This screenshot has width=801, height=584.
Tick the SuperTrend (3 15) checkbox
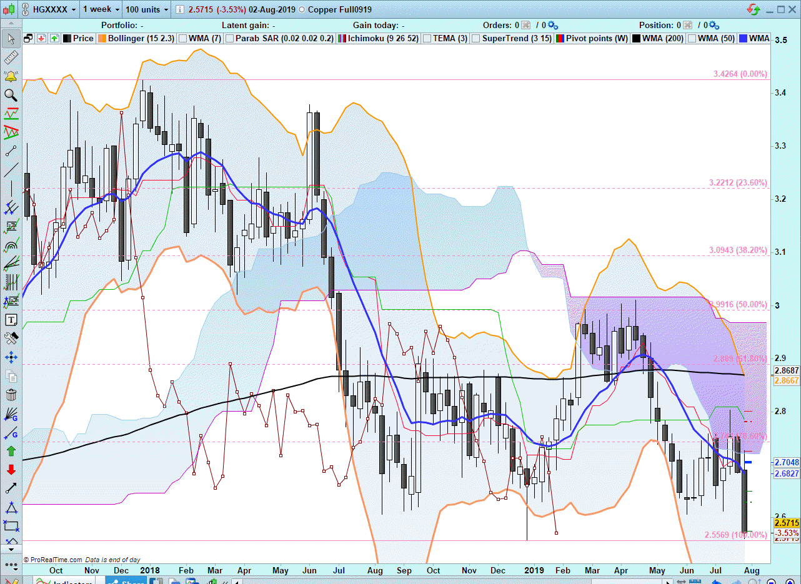coord(476,38)
